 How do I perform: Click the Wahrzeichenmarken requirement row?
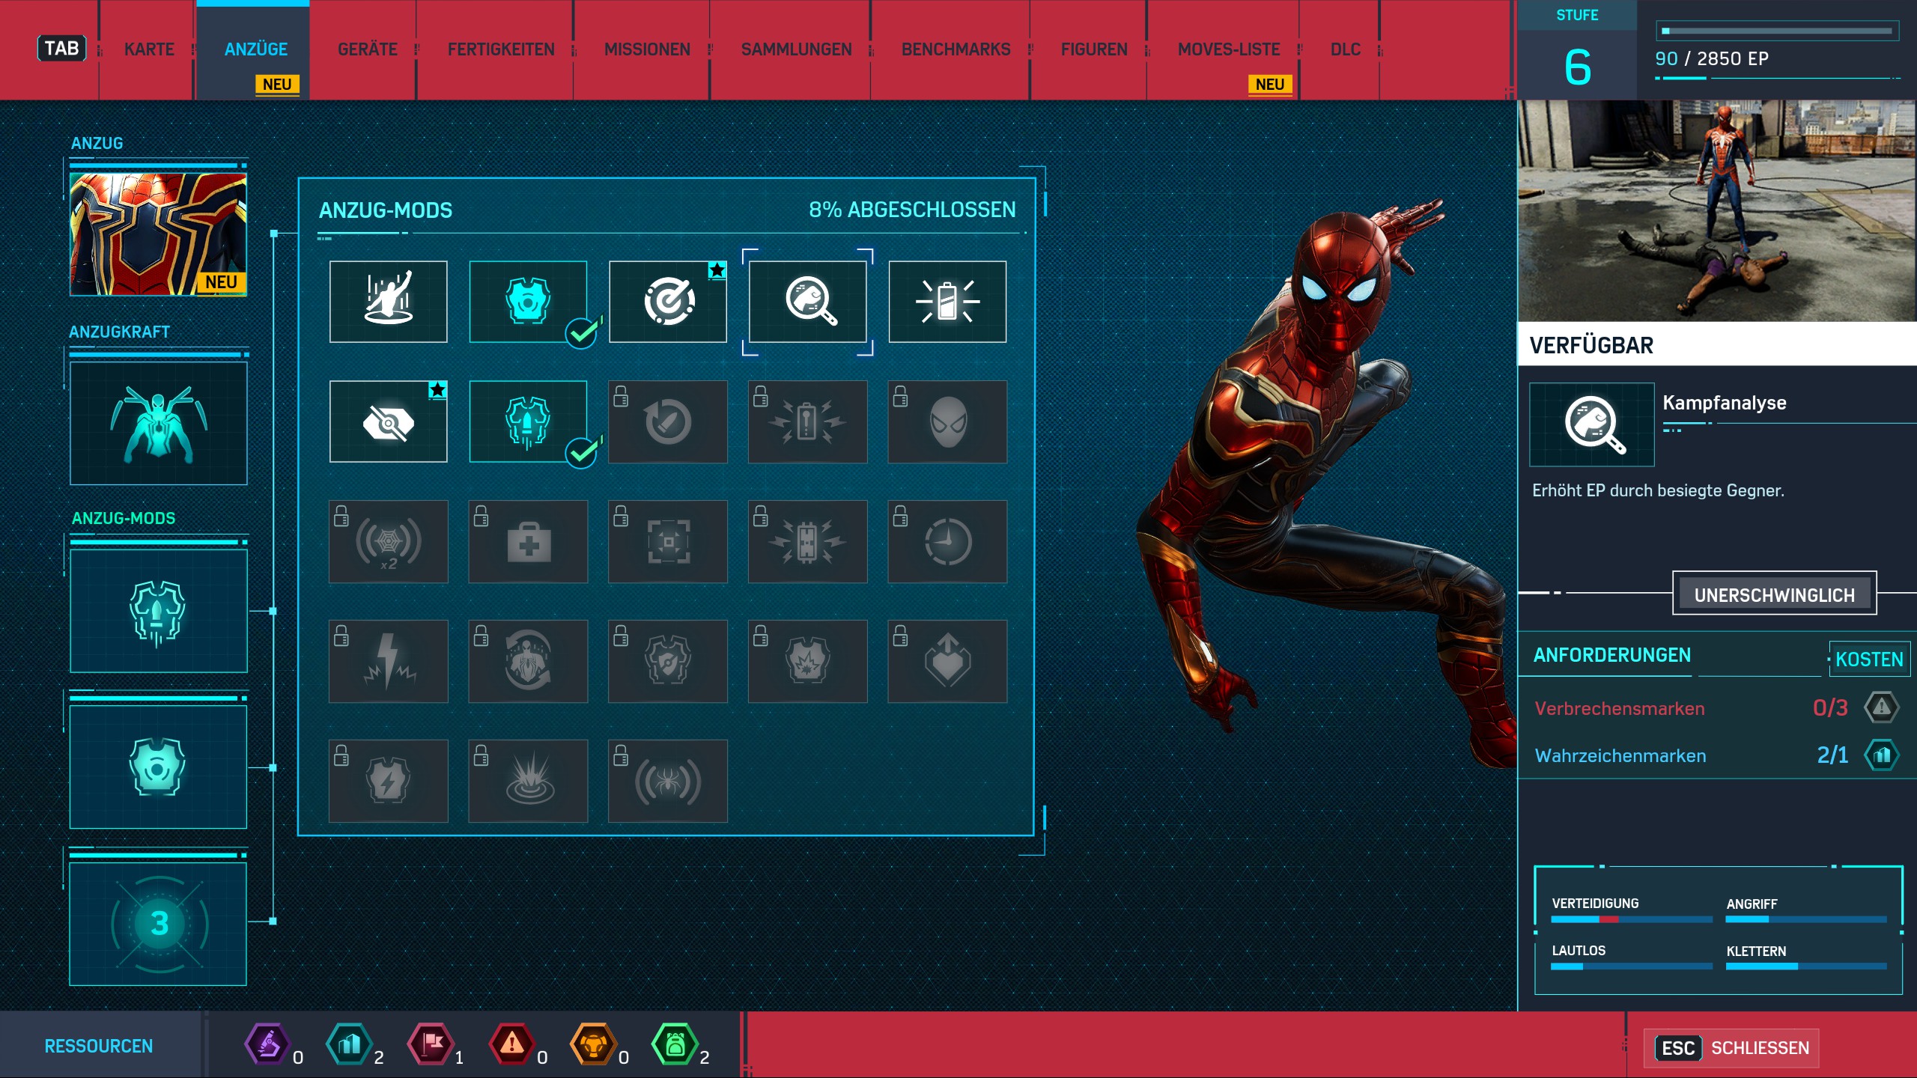point(1716,755)
